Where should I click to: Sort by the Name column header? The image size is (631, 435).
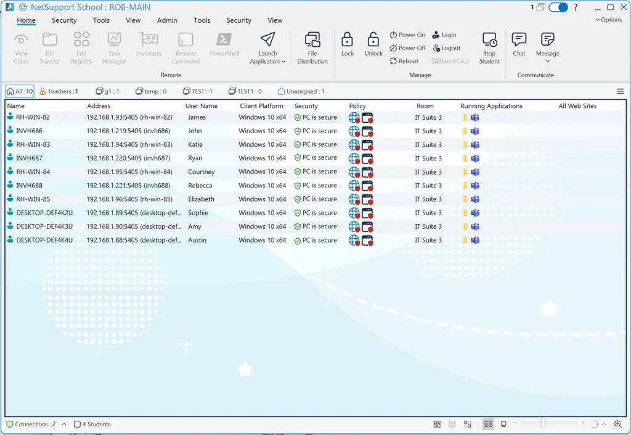pyautogui.click(x=45, y=106)
